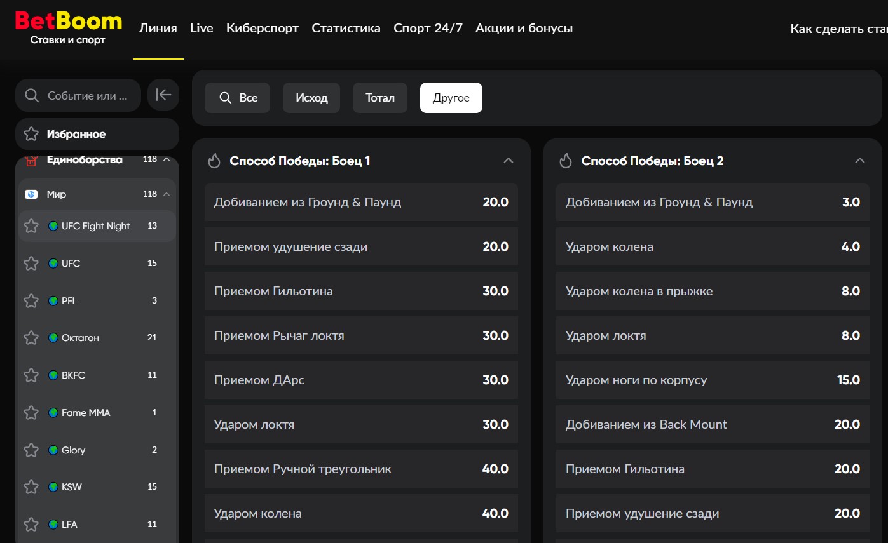Bet Боец 1 Приемом удушение сзади 20.0
The height and width of the screenshot is (543, 888).
coord(361,246)
